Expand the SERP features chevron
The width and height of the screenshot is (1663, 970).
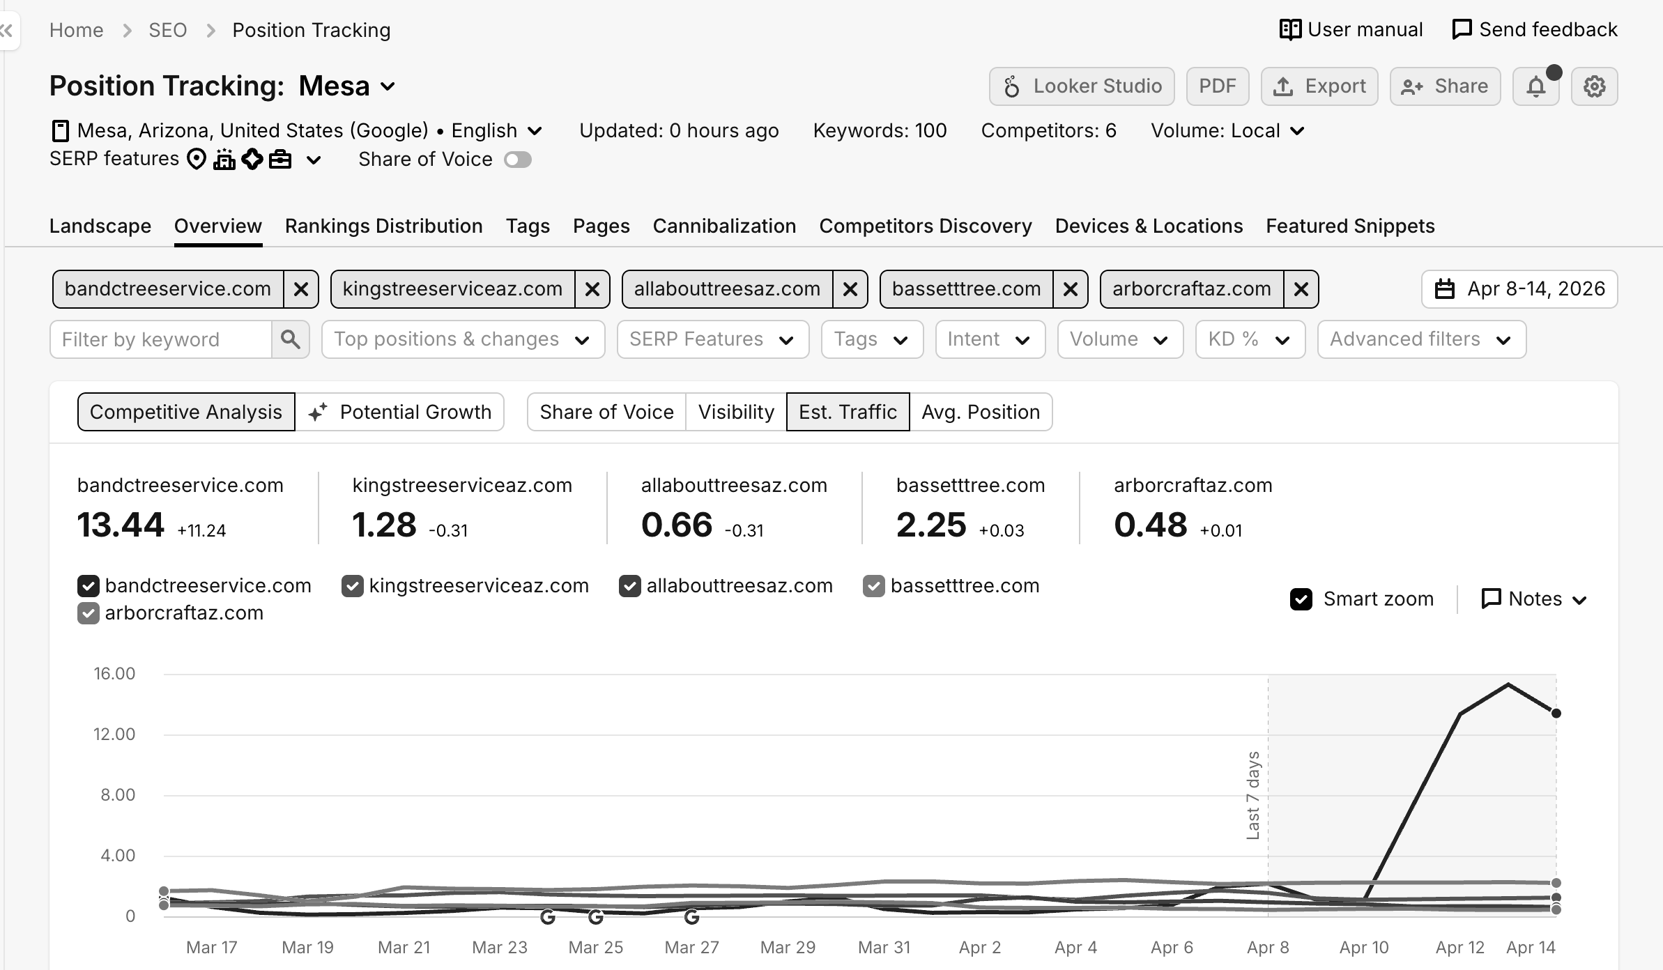point(313,159)
